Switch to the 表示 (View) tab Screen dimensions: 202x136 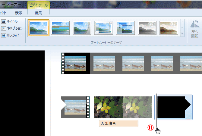19,13
